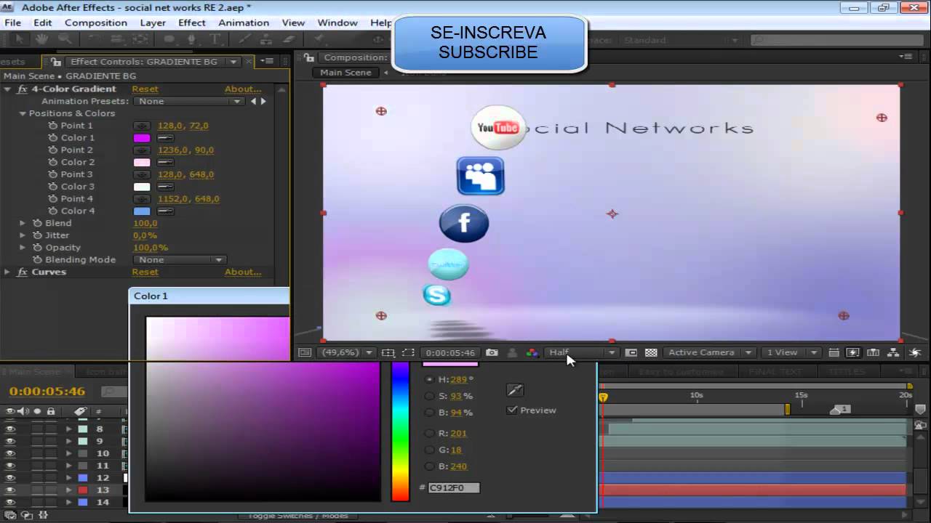Toggle Preview checkbox in color picker
Screen dimensions: 931x523
click(512, 410)
